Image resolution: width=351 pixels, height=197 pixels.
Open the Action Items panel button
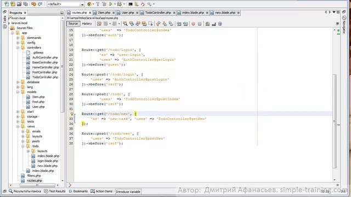[x=101, y=191]
